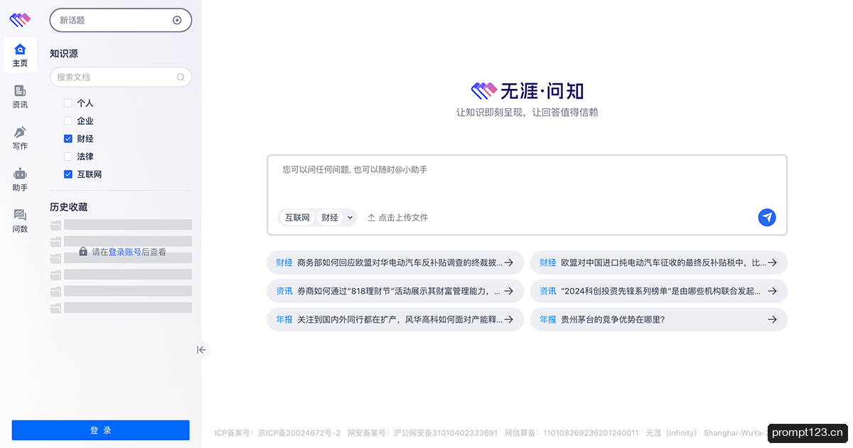Viewport: 853px width, 448px height.
Task: Click the 互联网 tag in input box
Action: click(297, 218)
